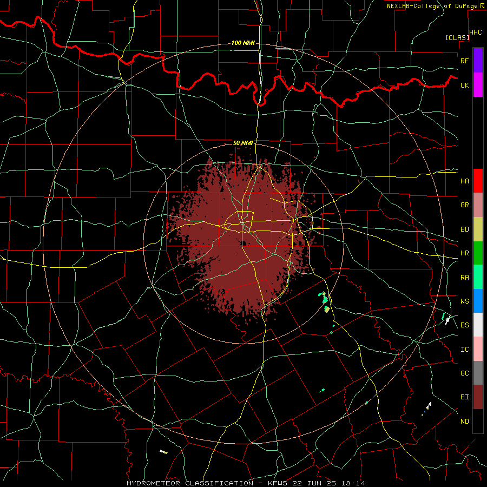Click the RF legend label
Image resolution: width=487 pixels, height=487 pixels.
point(465,61)
